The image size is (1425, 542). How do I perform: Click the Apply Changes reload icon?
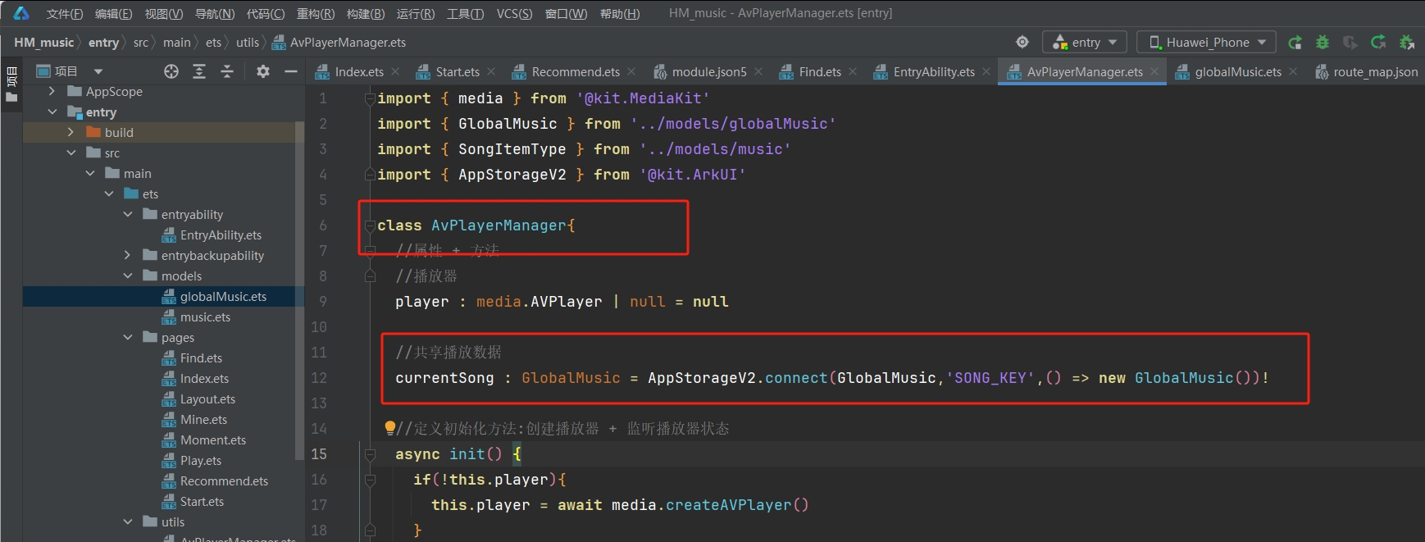coord(1378,43)
